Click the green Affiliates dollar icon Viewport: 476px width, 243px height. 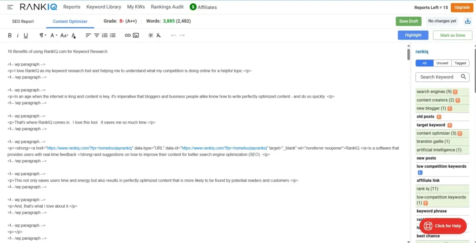[193, 7]
